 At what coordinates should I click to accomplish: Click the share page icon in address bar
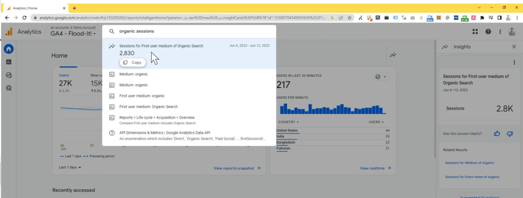(341, 18)
